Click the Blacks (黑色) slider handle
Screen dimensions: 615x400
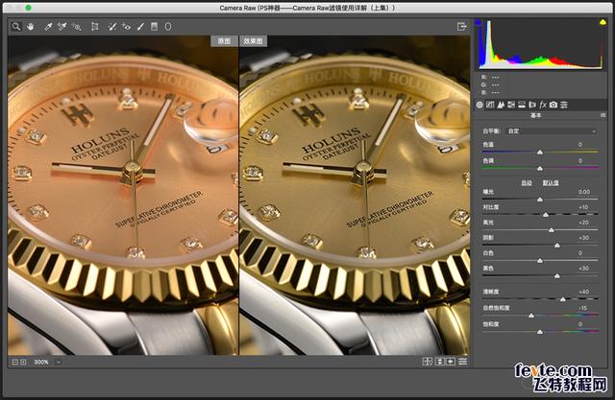(x=557, y=276)
